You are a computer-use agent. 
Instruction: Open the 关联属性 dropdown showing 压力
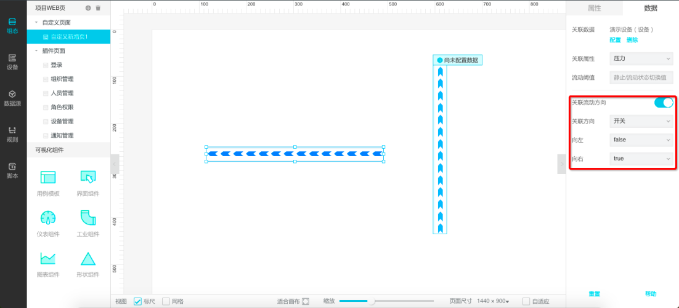coord(641,58)
